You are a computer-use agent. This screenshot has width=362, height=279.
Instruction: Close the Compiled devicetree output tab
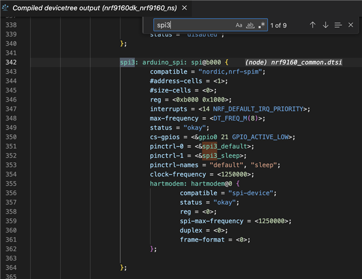[185, 8]
